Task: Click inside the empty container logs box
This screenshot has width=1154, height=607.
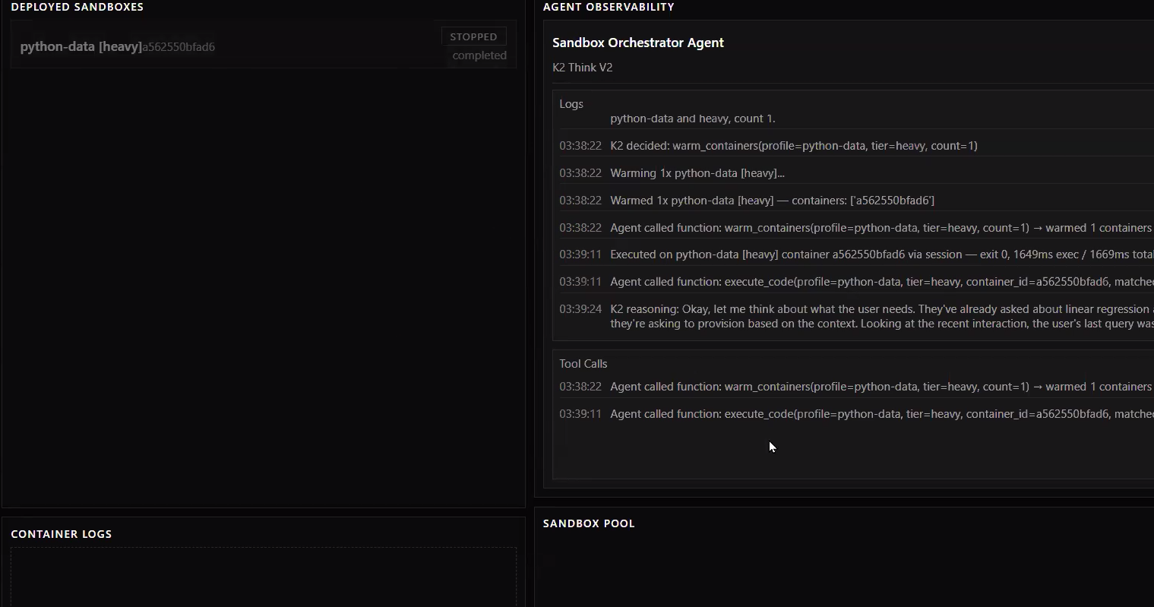Action: [x=264, y=577]
